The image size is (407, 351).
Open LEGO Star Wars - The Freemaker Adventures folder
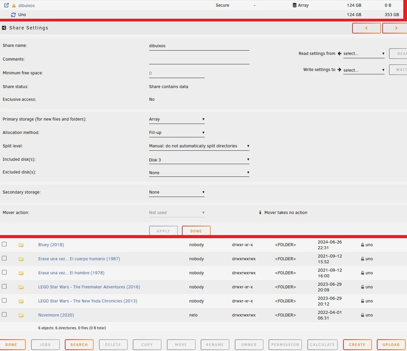(89, 286)
